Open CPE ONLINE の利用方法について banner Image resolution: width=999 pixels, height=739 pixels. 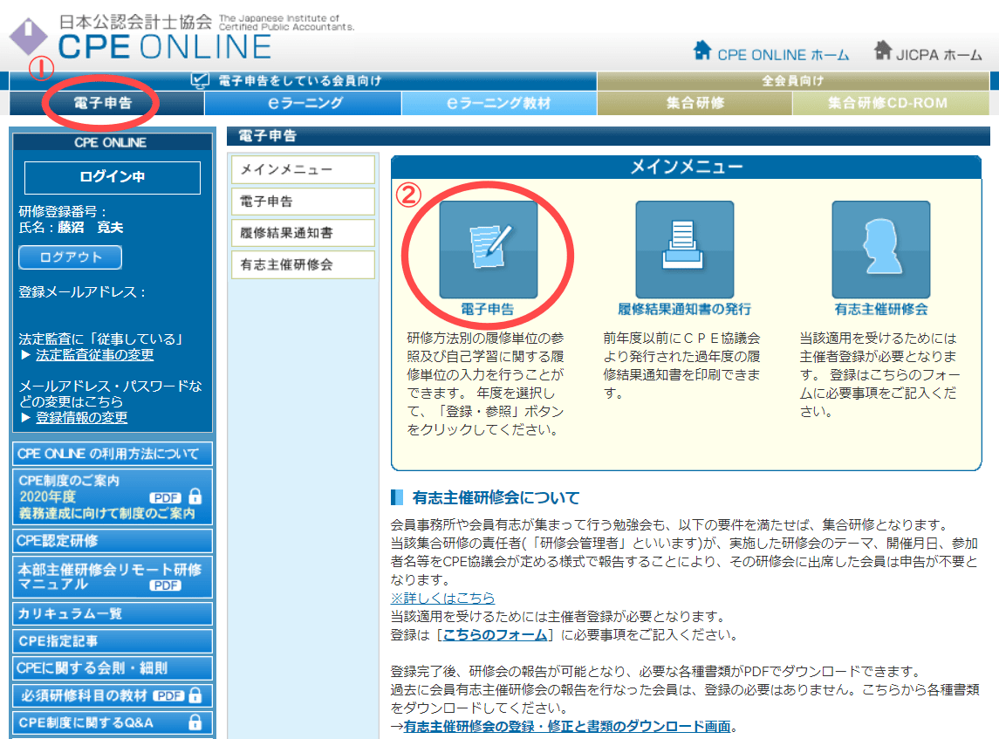[x=113, y=454]
